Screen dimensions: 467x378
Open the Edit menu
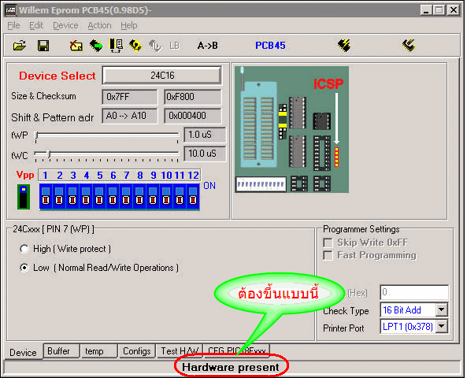(36, 25)
